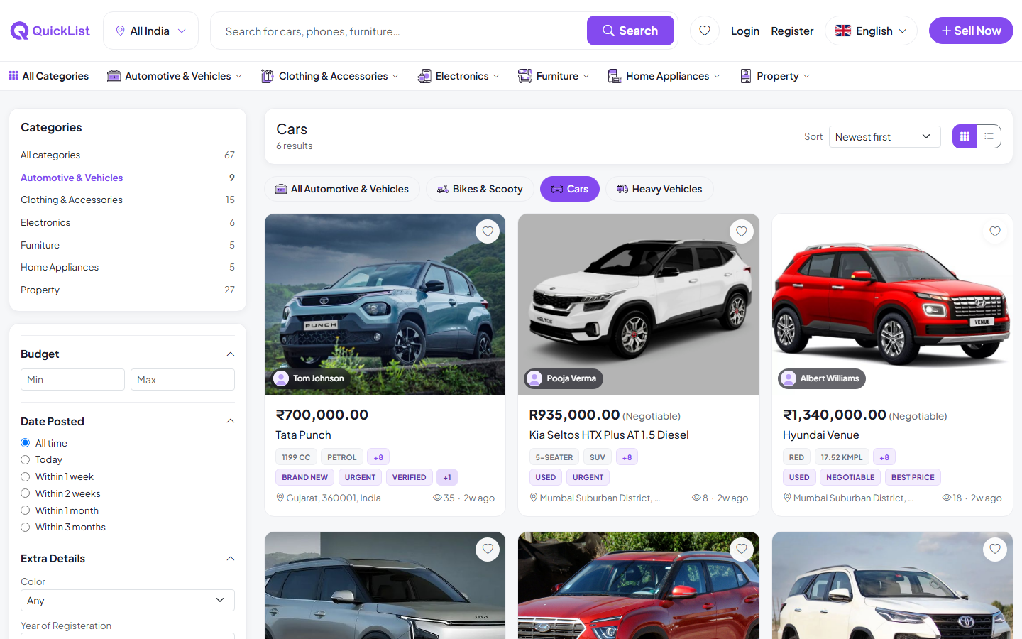
Task: Click the Electronics nav icon
Action: click(x=424, y=76)
